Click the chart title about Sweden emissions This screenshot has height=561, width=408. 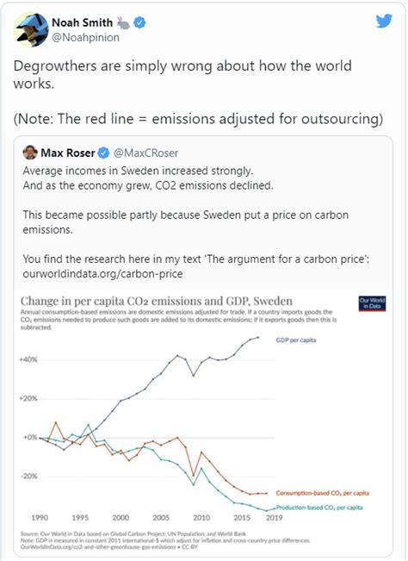[157, 301]
